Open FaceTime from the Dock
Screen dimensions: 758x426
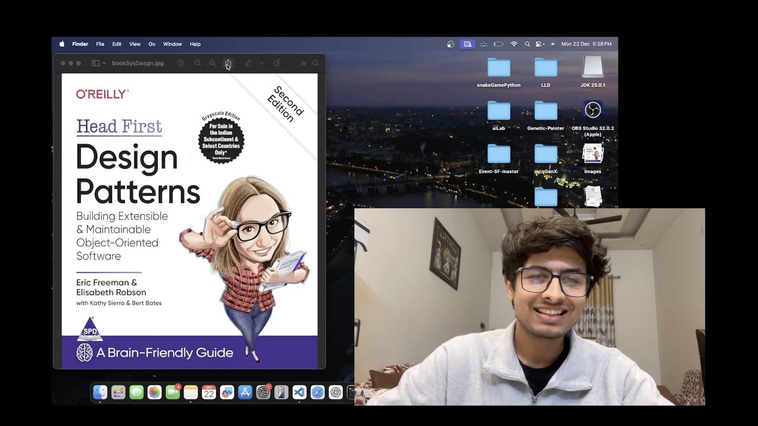173,392
